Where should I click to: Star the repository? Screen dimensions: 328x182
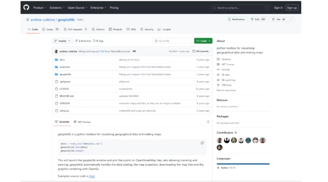279,19
